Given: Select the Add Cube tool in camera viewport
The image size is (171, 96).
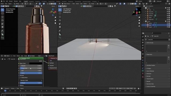Looking at the screenshot, I should [2, 38].
